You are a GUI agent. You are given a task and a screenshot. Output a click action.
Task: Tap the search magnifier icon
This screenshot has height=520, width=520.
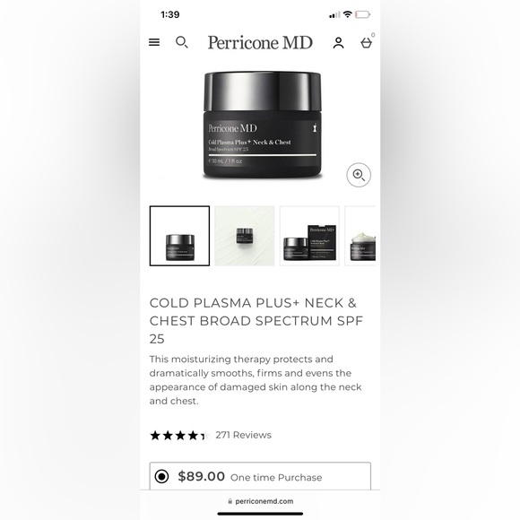pyautogui.click(x=182, y=42)
